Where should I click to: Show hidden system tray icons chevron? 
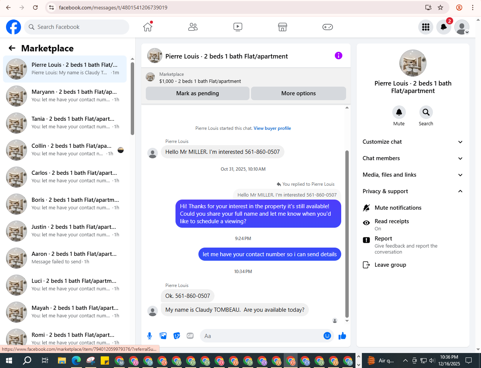pos(405,361)
